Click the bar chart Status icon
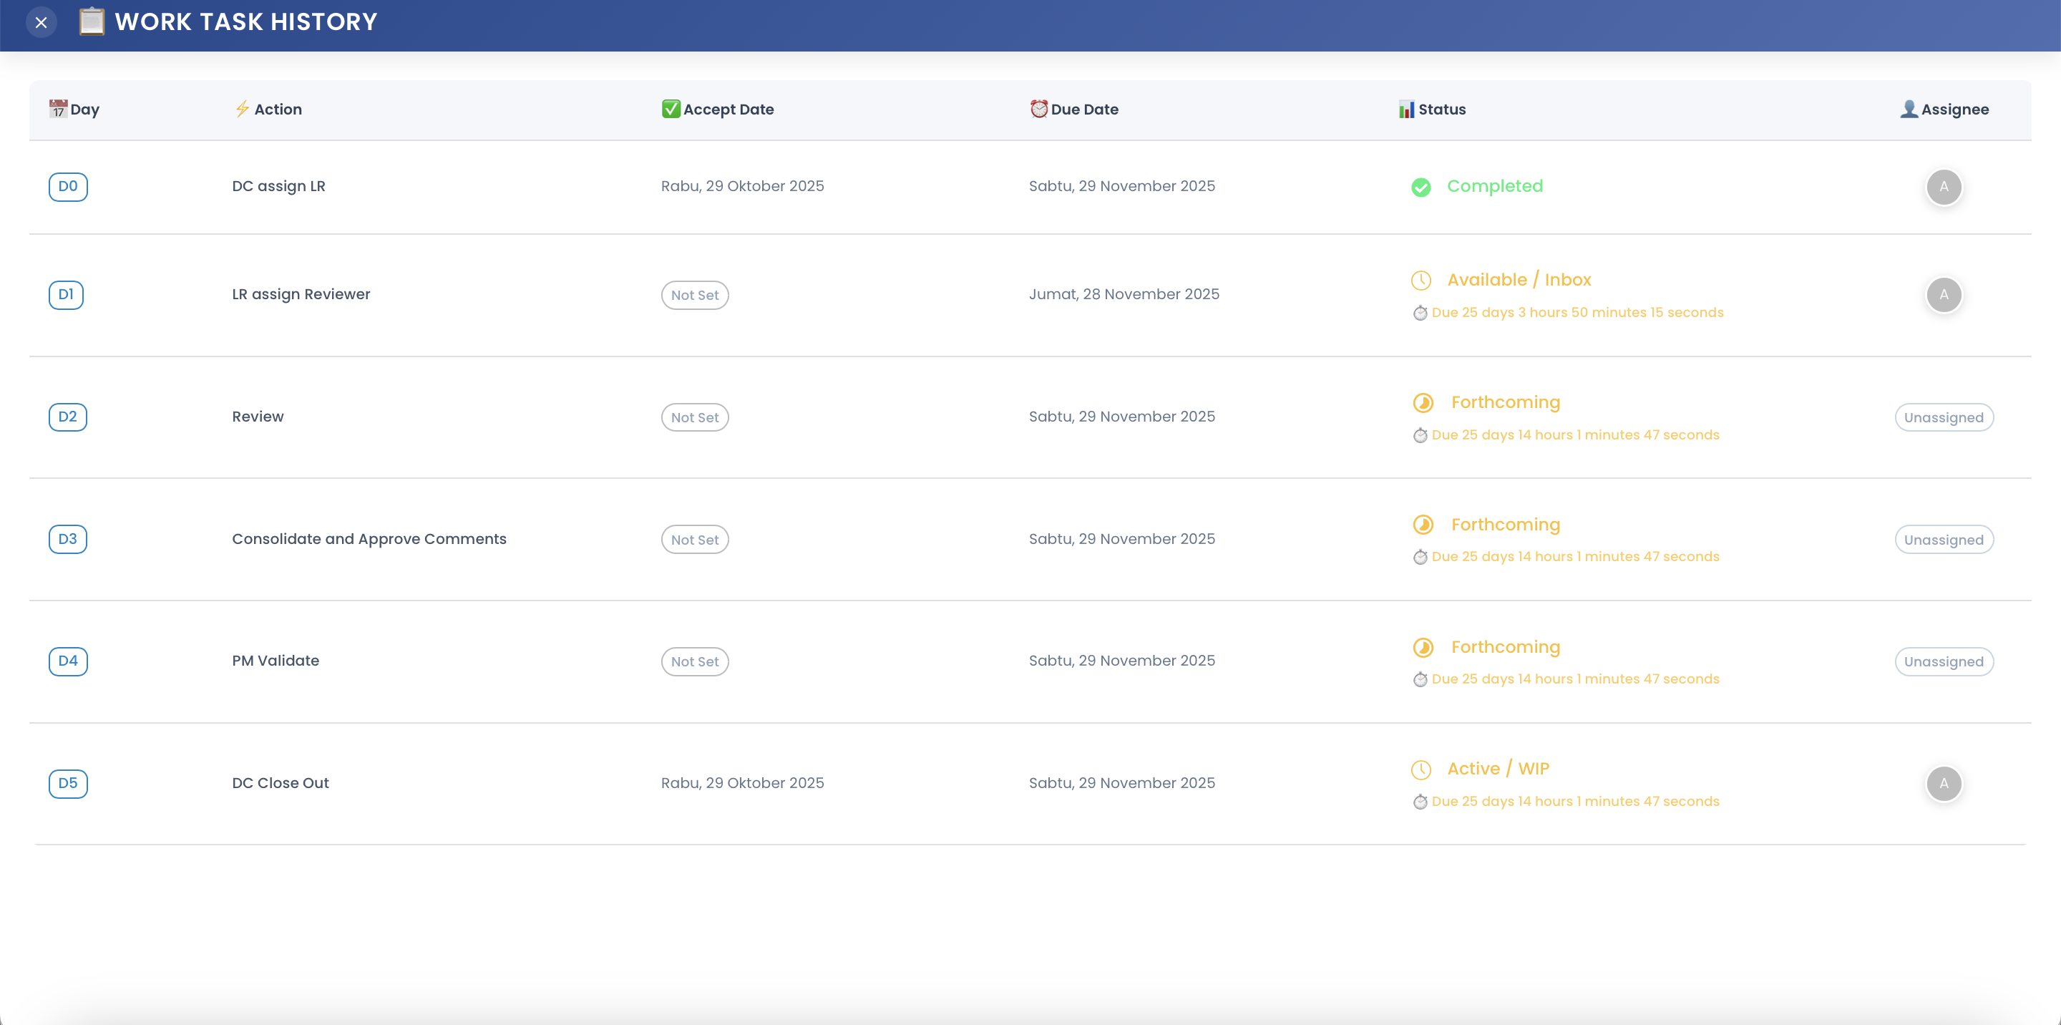This screenshot has height=1025, width=2061. [1406, 110]
